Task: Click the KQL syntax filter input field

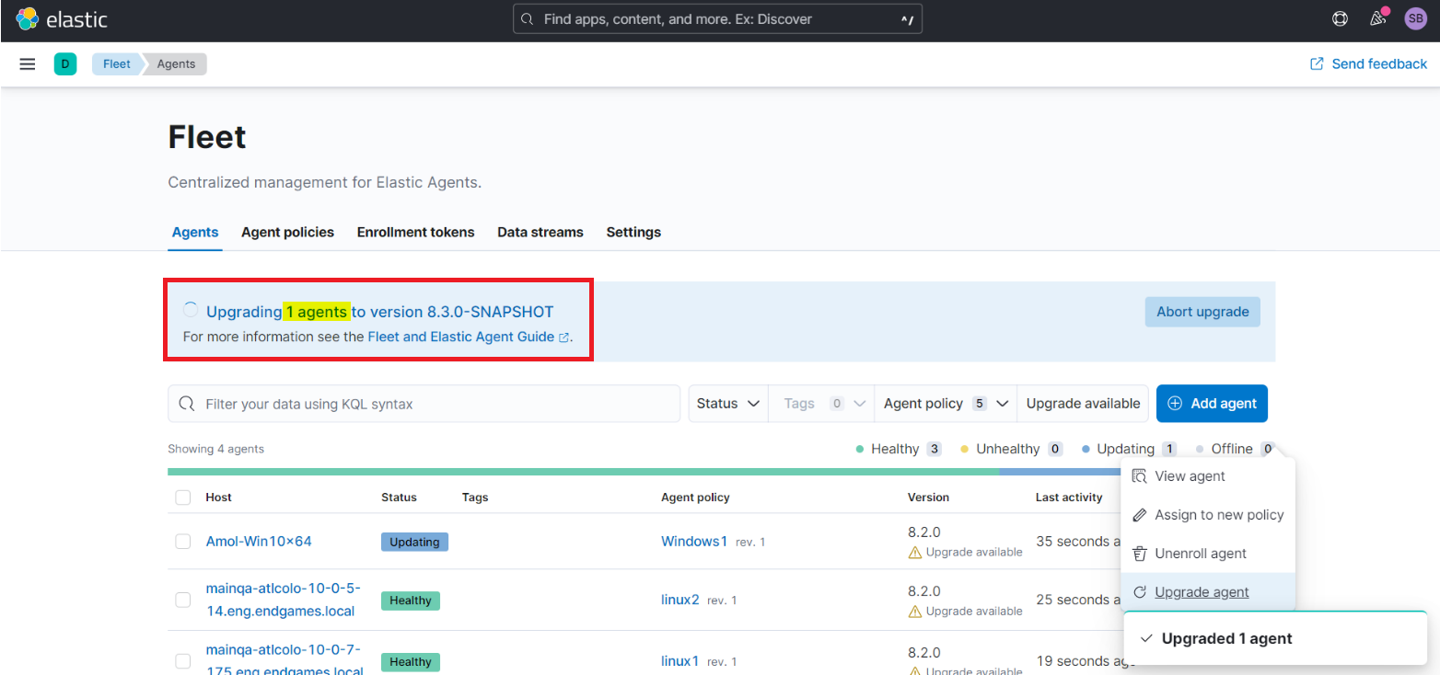Action: (x=424, y=403)
